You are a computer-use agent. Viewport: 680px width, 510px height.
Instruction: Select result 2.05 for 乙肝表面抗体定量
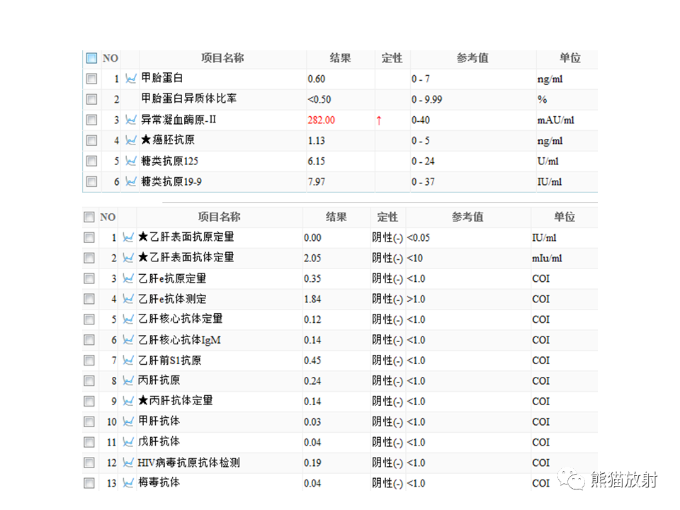pos(312,258)
